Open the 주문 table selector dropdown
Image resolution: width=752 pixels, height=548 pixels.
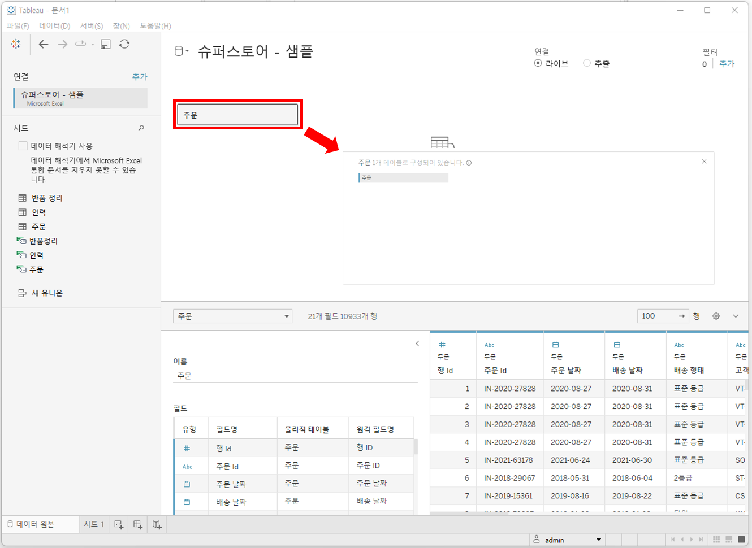(x=232, y=316)
